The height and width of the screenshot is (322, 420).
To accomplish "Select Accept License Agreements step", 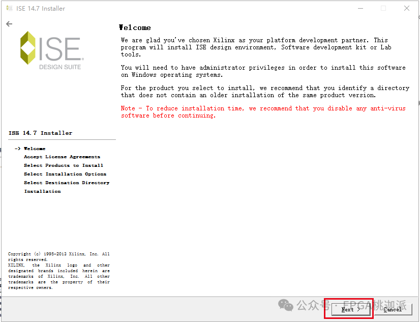I will click(x=62, y=157).
